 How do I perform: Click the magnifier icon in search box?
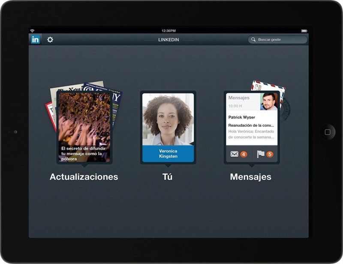253,39
